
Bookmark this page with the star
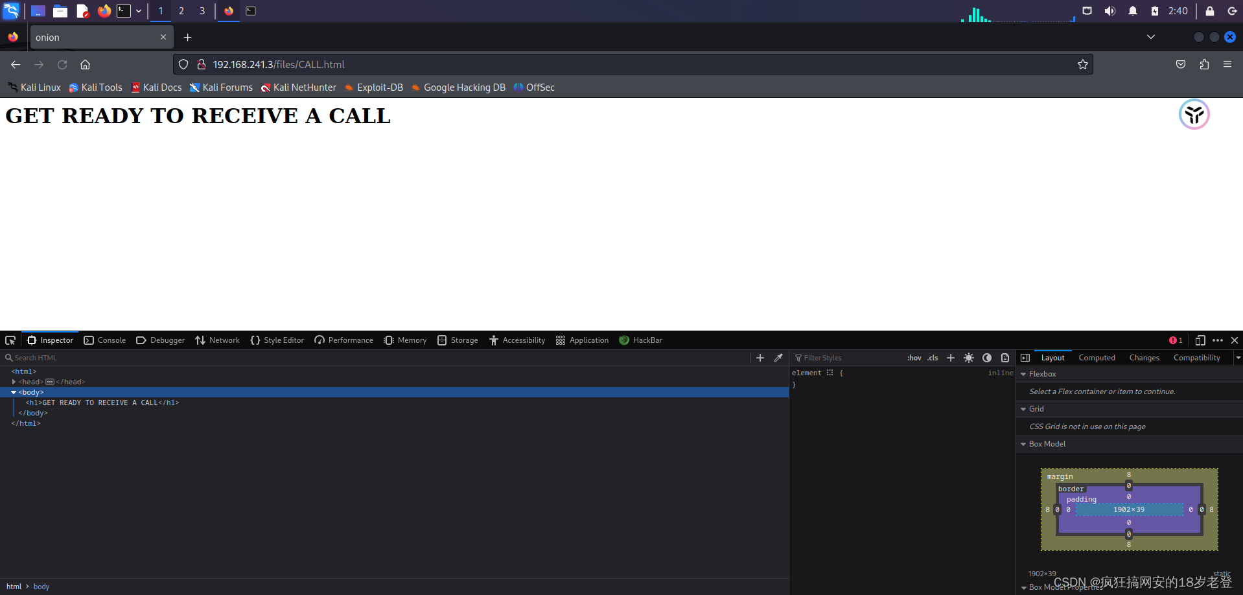[x=1082, y=64]
